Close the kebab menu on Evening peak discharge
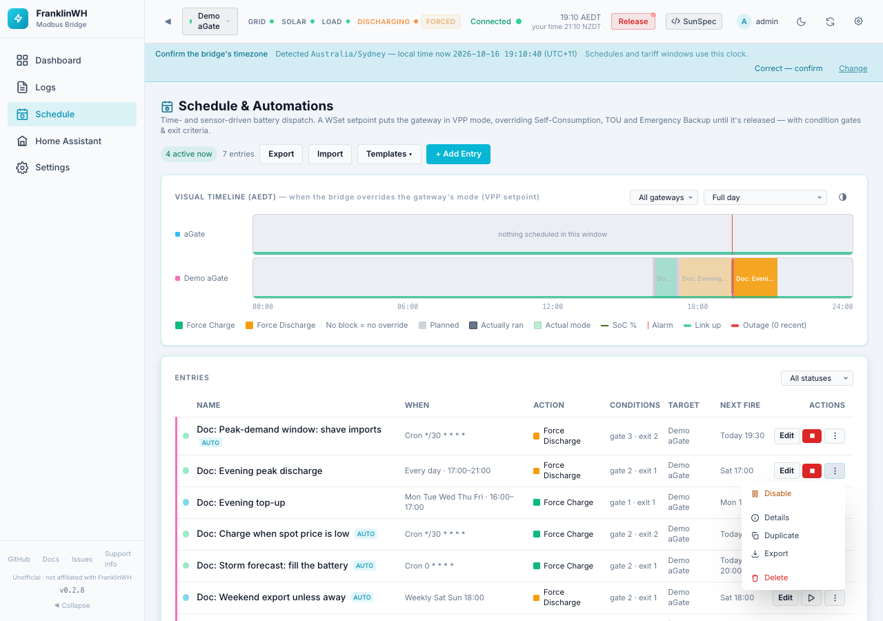 (x=835, y=471)
